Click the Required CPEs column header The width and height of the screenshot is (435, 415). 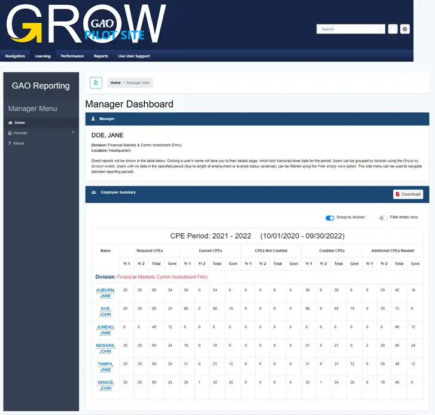click(150, 251)
